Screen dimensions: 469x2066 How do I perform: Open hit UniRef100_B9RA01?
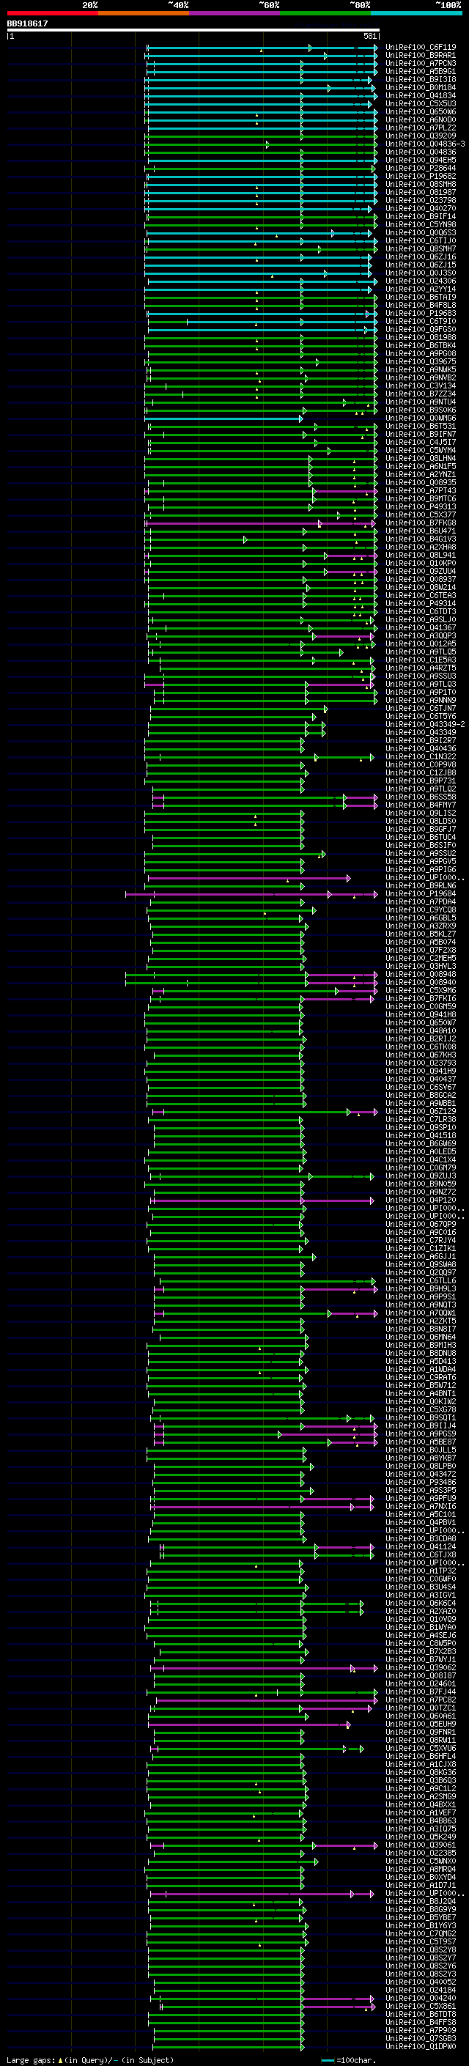421,56
